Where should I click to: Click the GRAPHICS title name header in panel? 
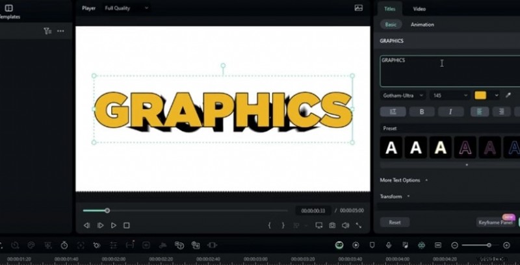[392, 41]
